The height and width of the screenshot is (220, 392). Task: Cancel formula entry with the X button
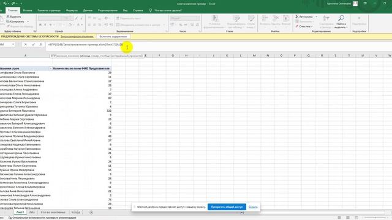point(26,45)
